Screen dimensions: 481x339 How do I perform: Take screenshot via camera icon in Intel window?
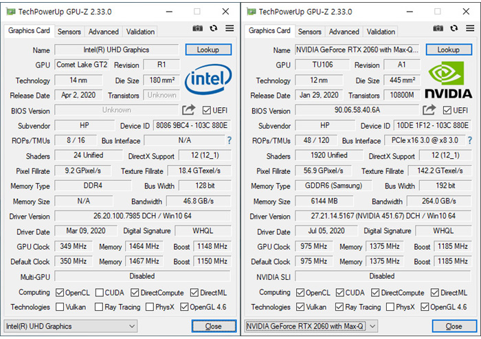[198, 29]
